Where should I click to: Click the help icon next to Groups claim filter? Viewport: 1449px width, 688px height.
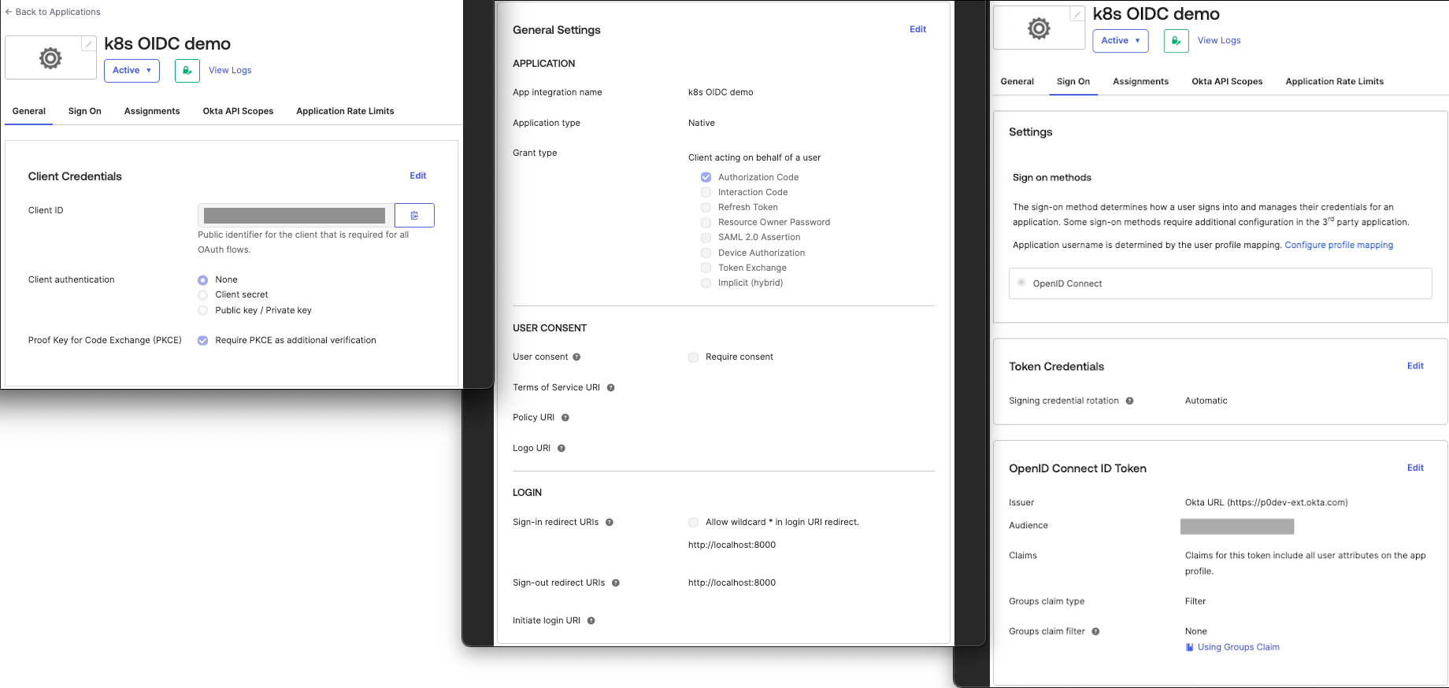[x=1095, y=632]
